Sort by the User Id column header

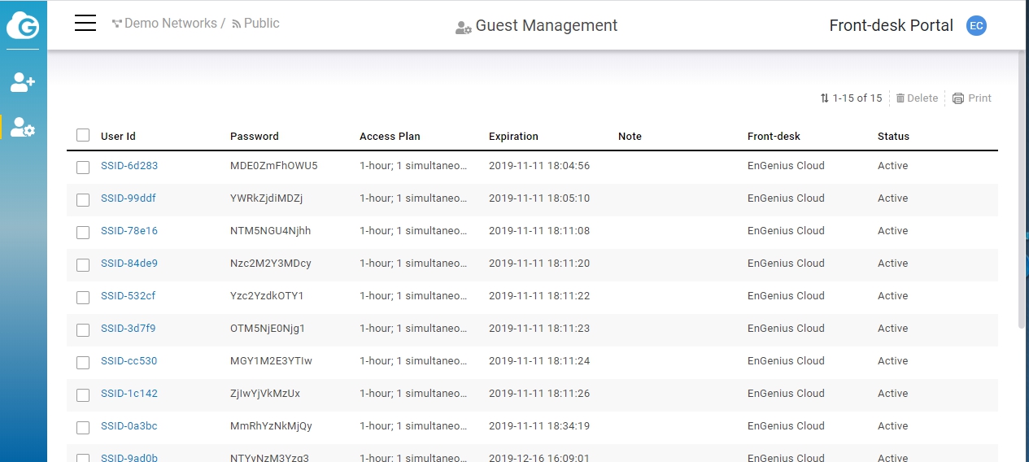(x=118, y=136)
